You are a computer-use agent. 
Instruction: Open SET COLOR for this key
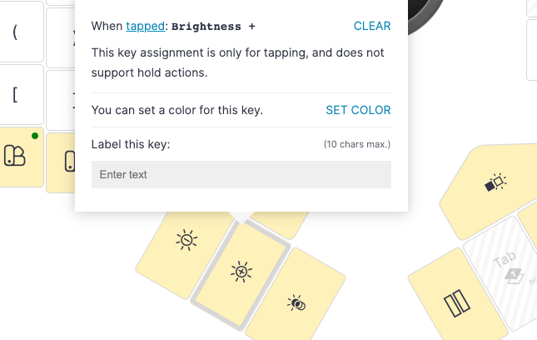pos(358,110)
